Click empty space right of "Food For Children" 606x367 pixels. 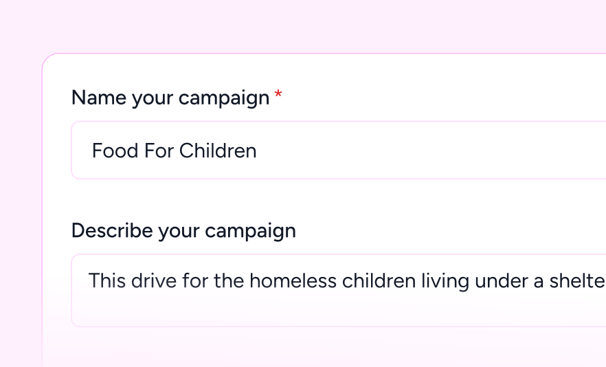426,151
